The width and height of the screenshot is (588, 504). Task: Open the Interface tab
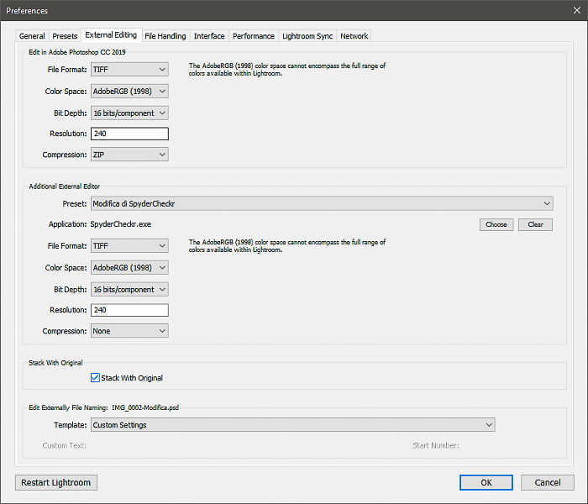pyautogui.click(x=209, y=36)
